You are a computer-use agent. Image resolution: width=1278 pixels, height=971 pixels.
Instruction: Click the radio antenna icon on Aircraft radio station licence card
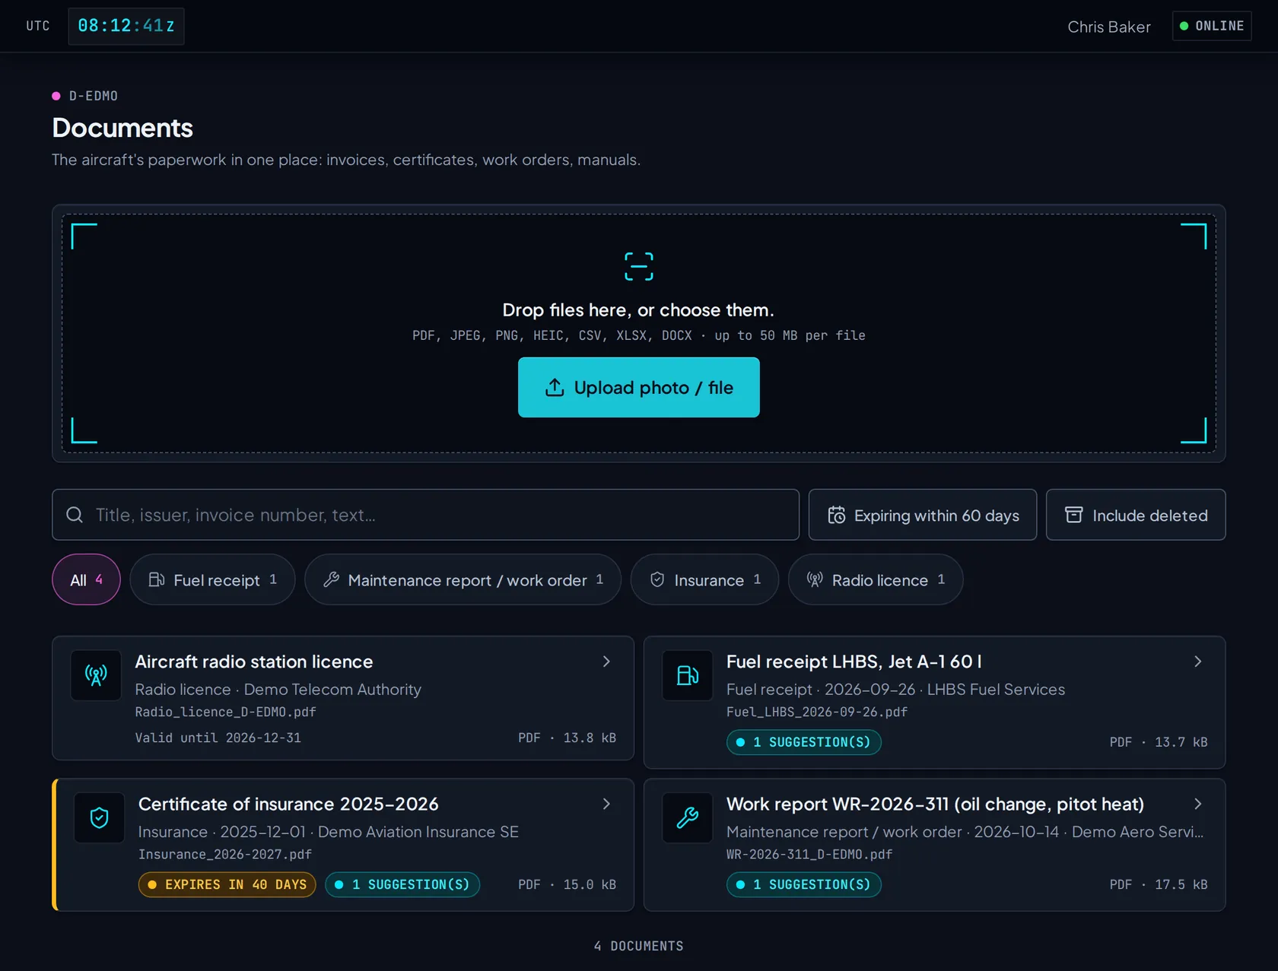pyautogui.click(x=96, y=675)
